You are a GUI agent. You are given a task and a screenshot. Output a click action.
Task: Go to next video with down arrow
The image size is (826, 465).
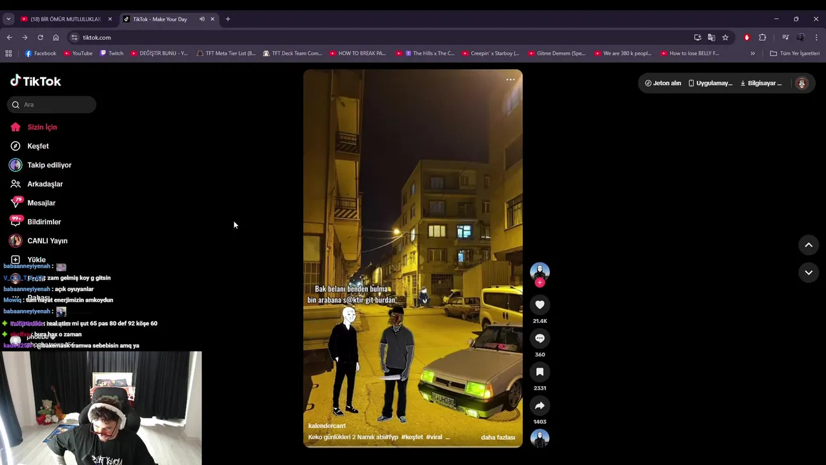pos(809,273)
